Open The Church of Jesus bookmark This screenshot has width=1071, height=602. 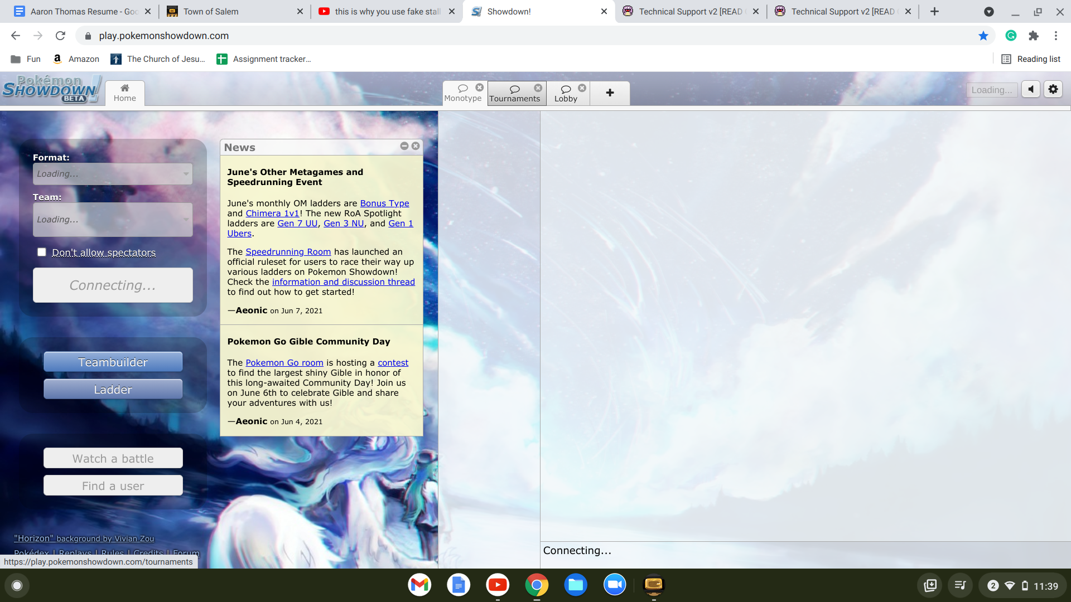[158, 59]
